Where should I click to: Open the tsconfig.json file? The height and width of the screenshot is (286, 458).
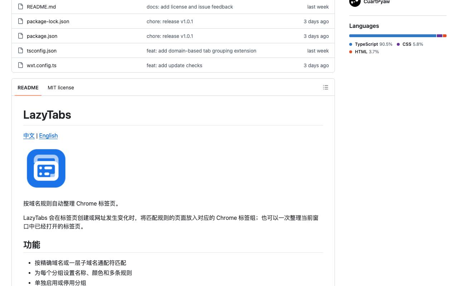(42, 51)
